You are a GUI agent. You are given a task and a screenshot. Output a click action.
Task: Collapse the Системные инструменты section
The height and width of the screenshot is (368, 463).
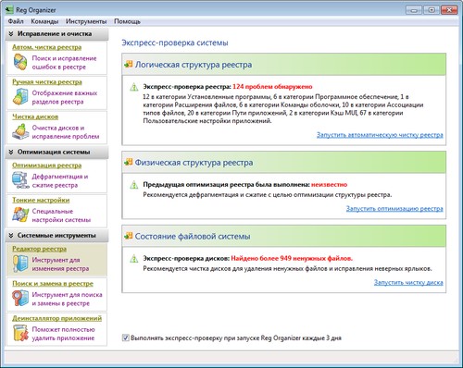11,236
